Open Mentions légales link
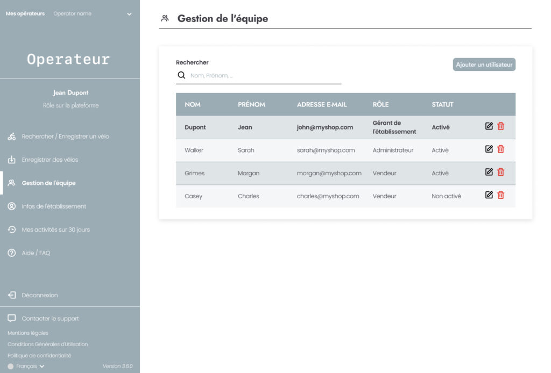 click(28, 333)
